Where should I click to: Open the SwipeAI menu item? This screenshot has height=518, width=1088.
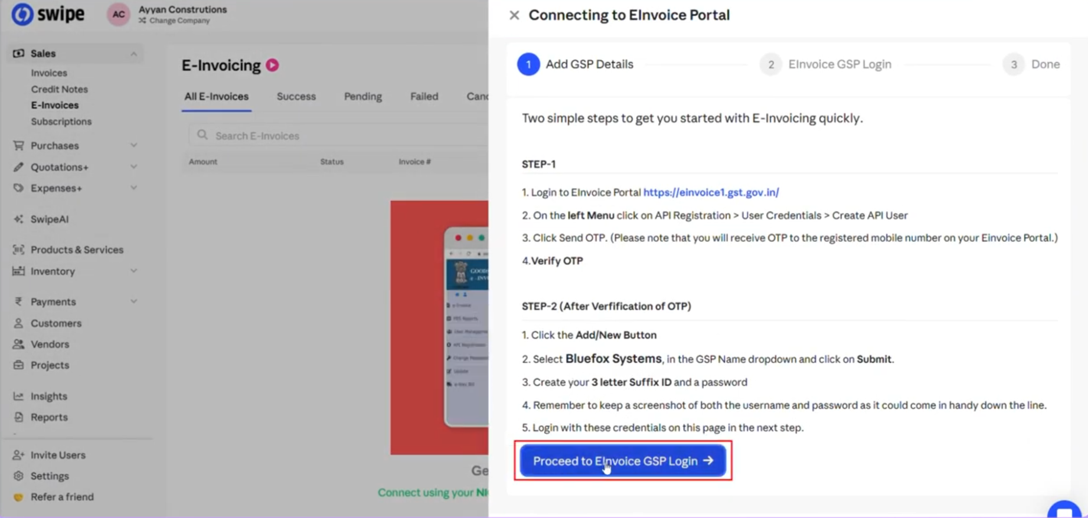point(50,219)
